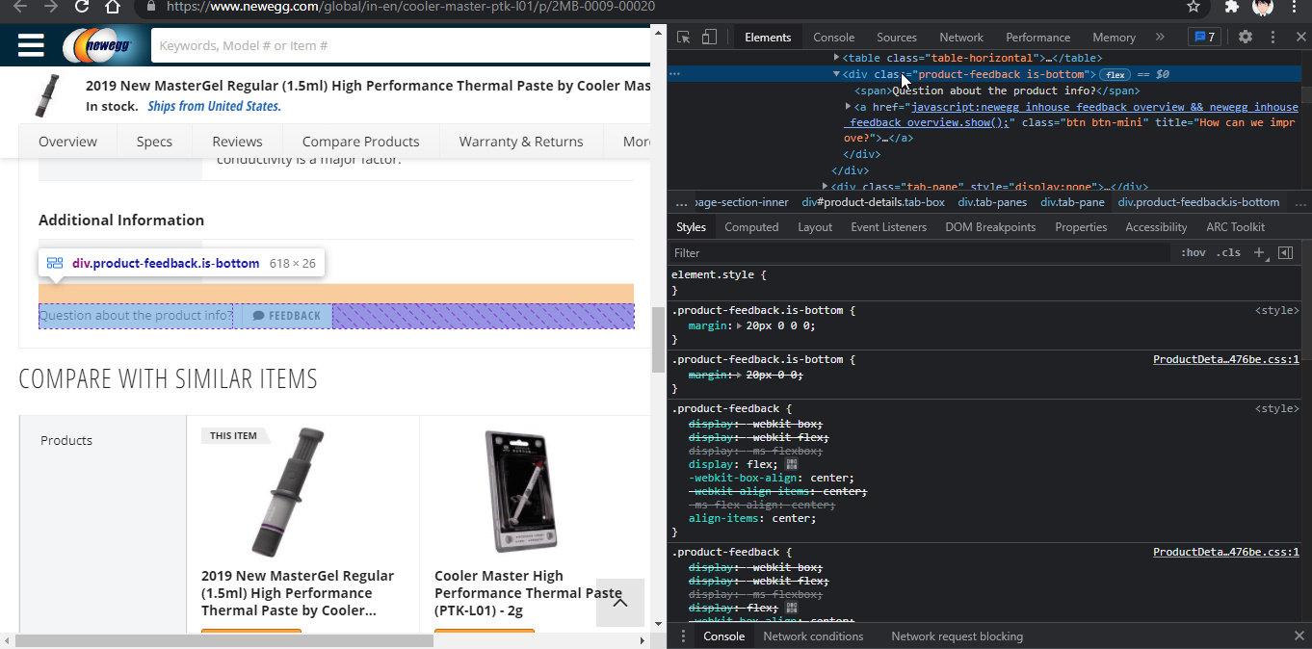Open Newegg's hamburger menu
The height and width of the screenshot is (649, 1312).
pos(31,45)
